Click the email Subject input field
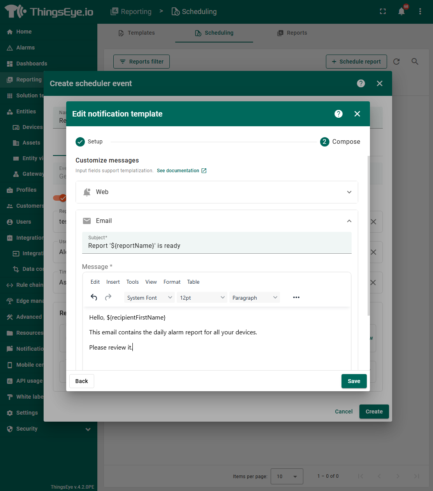Image resolution: width=433 pixels, height=491 pixels. [216, 246]
